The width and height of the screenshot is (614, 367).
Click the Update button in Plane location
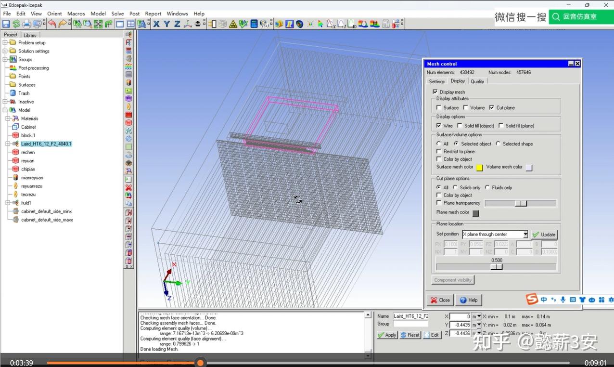click(544, 235)
